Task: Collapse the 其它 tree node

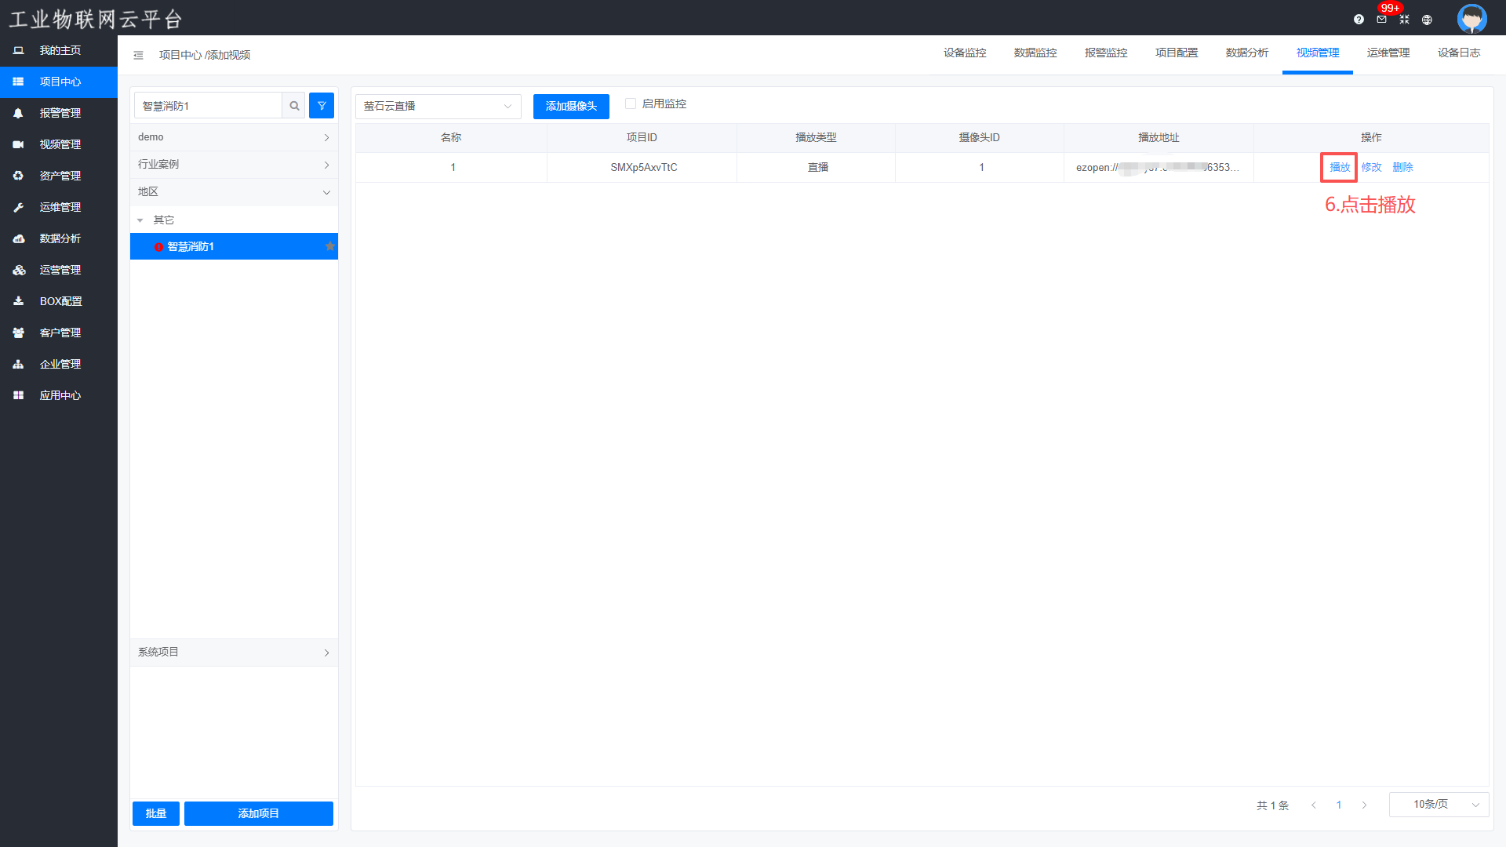Action: click(140, 220)
